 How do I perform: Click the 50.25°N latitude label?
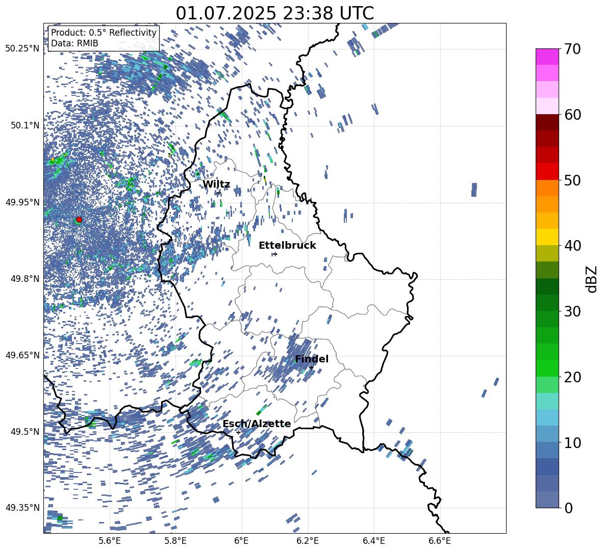click(22, 49)
